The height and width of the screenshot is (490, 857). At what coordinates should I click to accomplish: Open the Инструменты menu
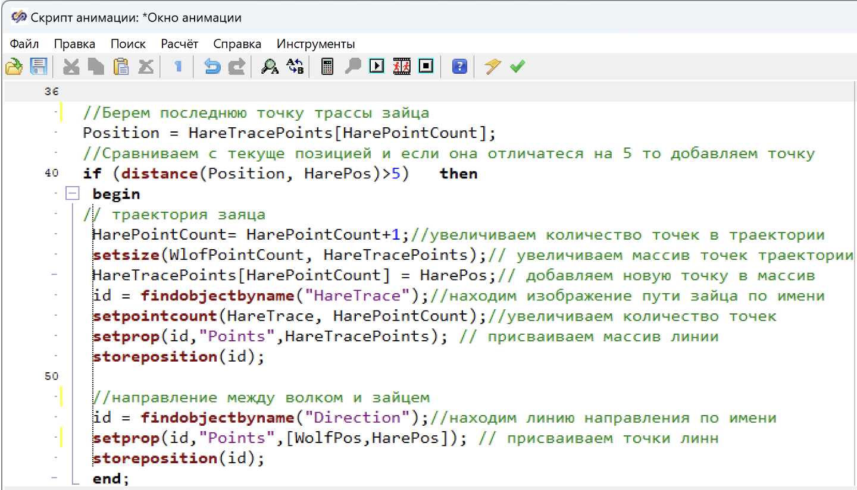316,44
